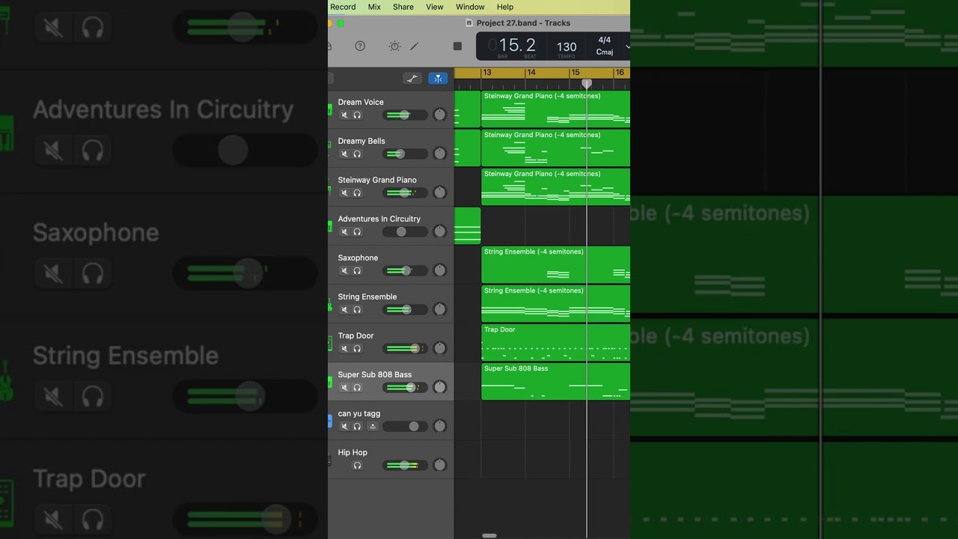Viewport: 958px width, 539px height.
Task: Click the can yu tagg pan knob
Action: pyautogui.click(x=440, y=426)
